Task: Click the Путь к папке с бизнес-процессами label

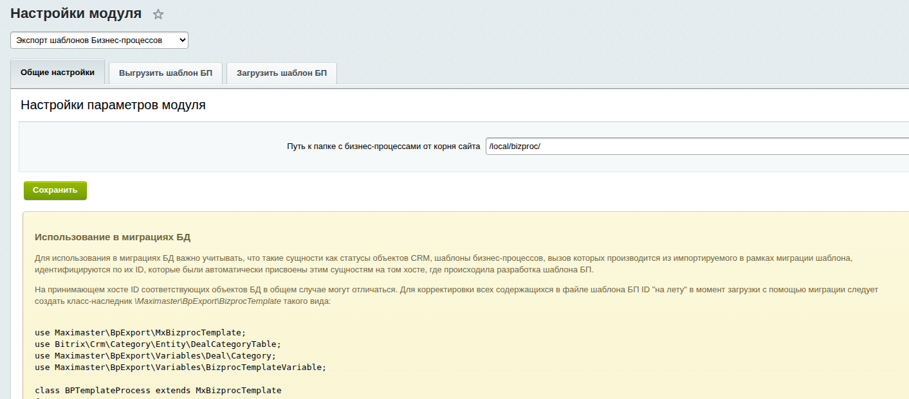Action: click(383, 146)
